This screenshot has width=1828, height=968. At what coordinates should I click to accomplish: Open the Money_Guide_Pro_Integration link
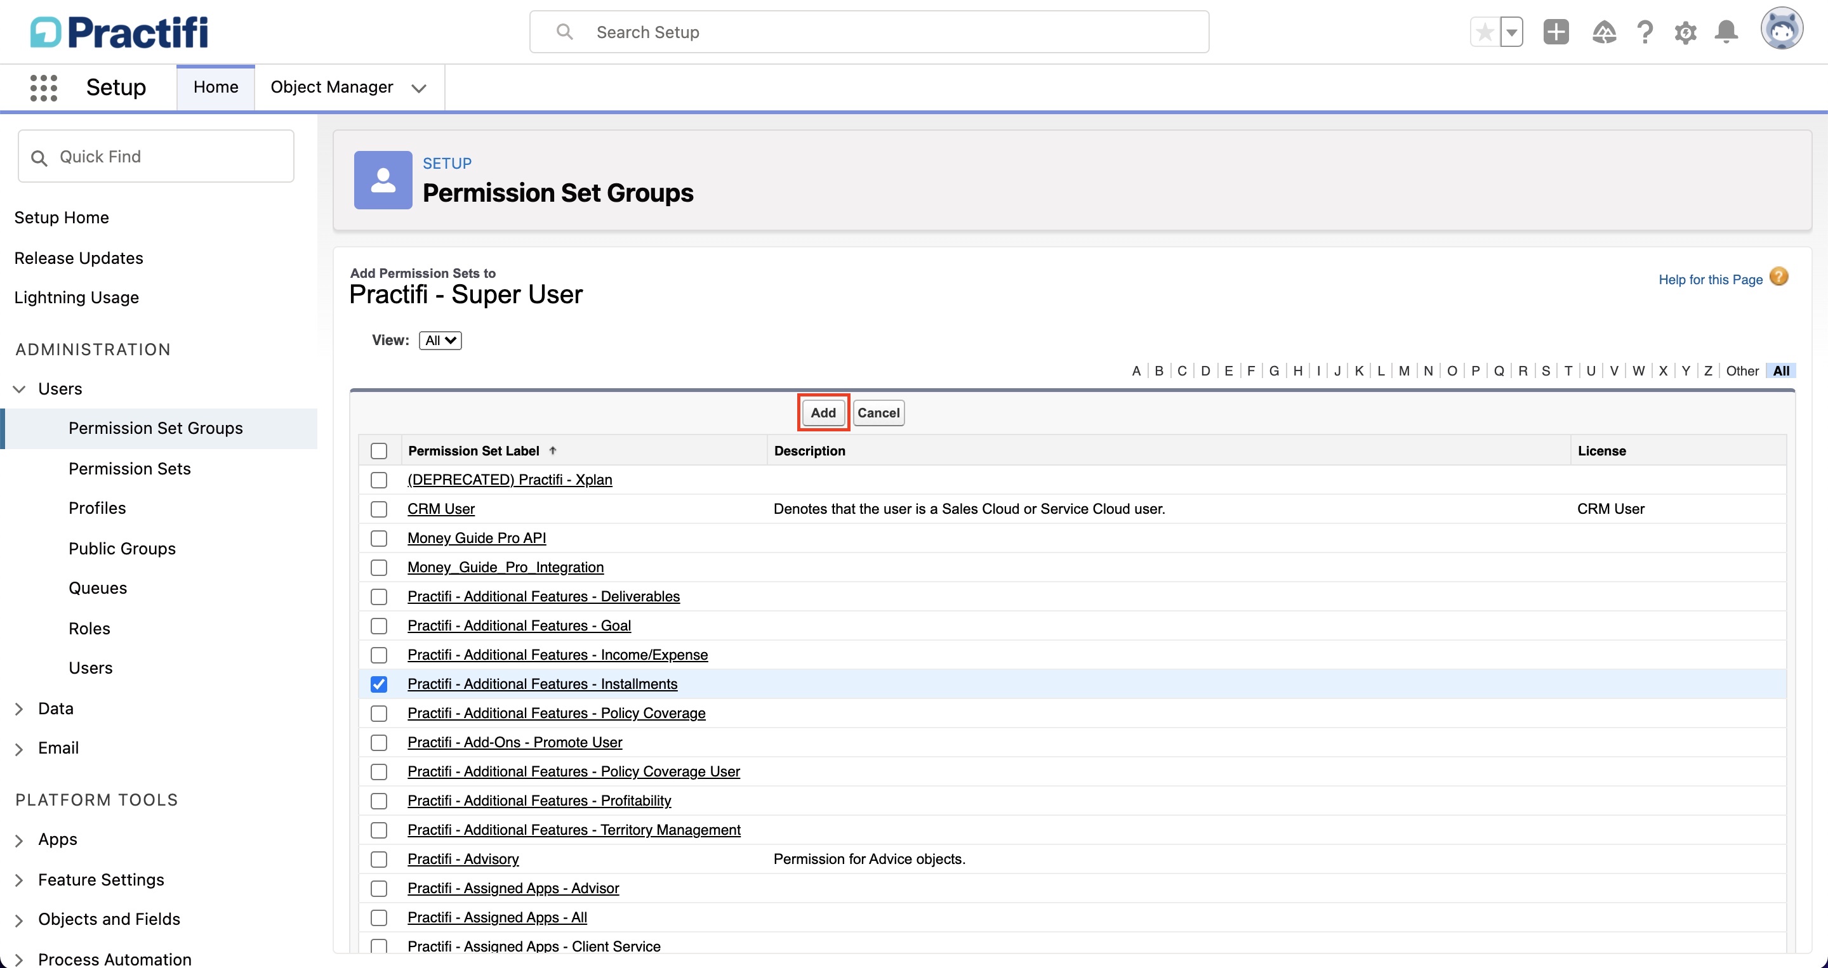click(x=505, y=567)
